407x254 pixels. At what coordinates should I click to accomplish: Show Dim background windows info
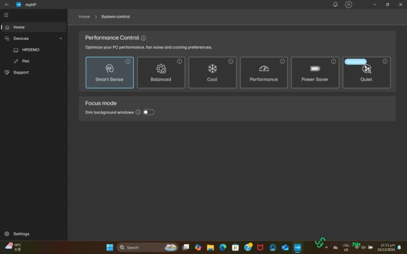coord(138,112)
